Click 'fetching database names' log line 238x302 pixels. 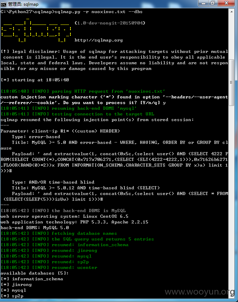59,233
